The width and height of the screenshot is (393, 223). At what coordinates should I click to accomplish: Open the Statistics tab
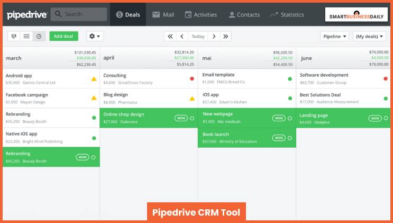287,15
